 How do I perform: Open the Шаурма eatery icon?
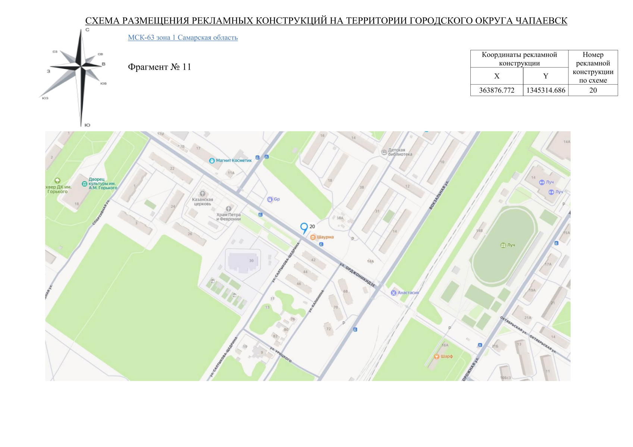click(312, 237)
